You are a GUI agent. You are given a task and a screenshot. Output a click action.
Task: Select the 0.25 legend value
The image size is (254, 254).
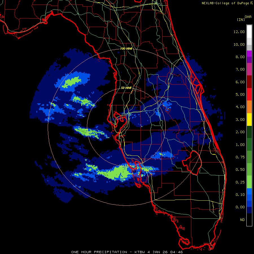(x=240, y=182)
